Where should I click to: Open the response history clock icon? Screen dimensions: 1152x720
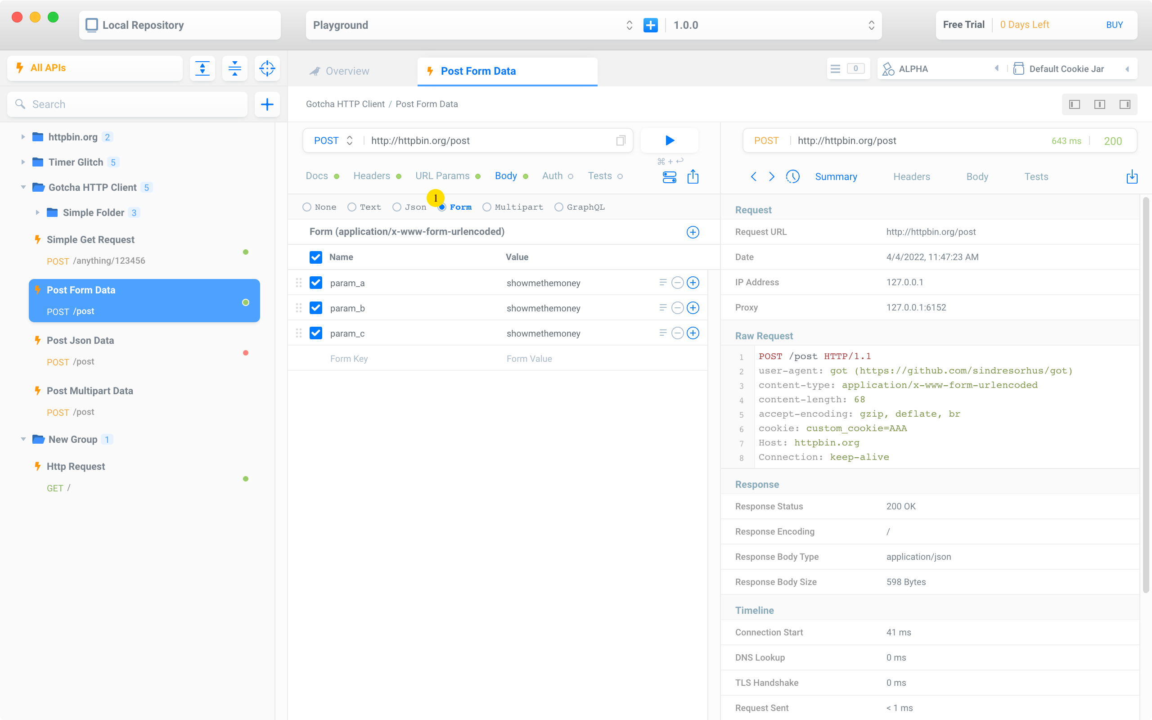[x=792, y=177]
